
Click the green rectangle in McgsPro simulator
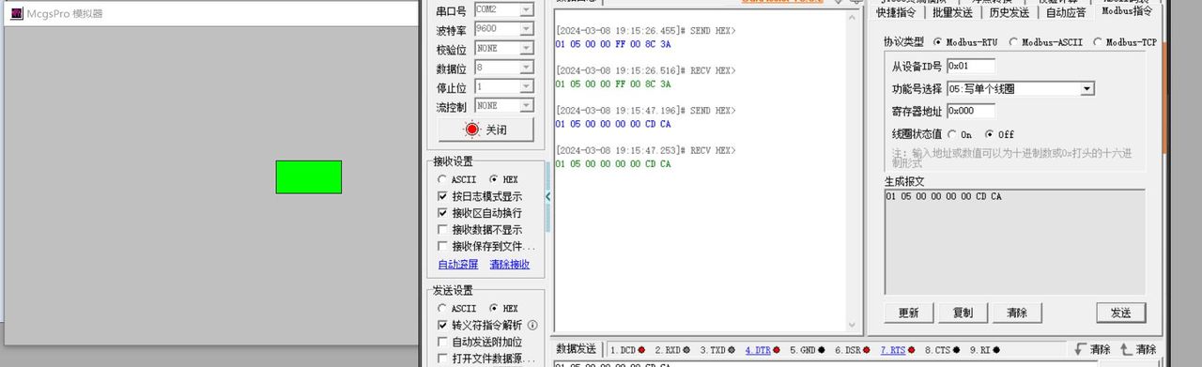pyautogui.click(x=308, y=177)
